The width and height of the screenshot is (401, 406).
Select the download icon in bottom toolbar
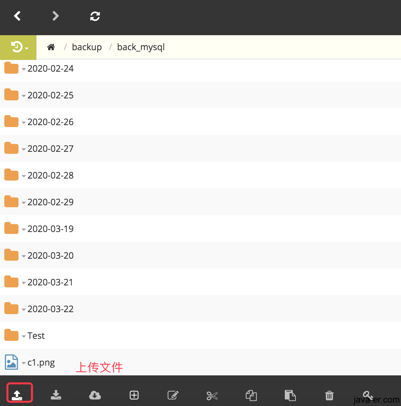tap(56, 395)
